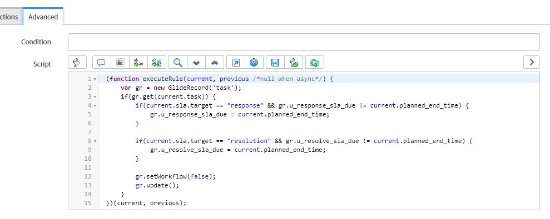The height and width of the screenshot is (219, 550).
Task: Click the })(current, previous); closing line
Action: [146, 203]
